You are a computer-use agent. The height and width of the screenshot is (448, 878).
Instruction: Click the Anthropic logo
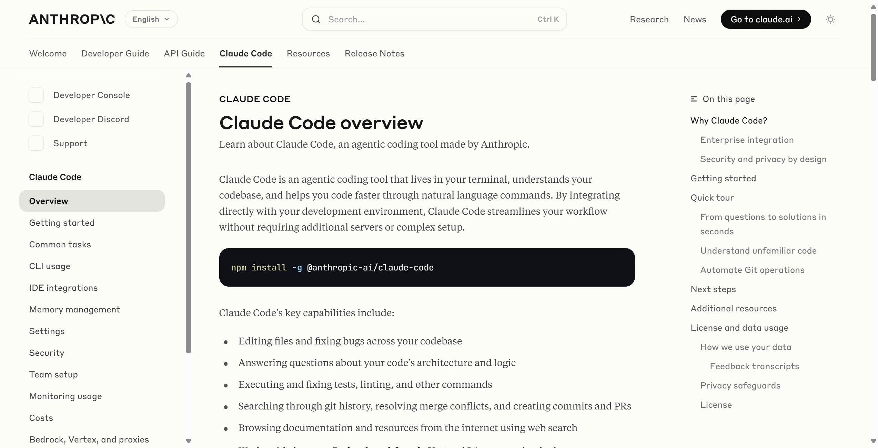(72, 19)
